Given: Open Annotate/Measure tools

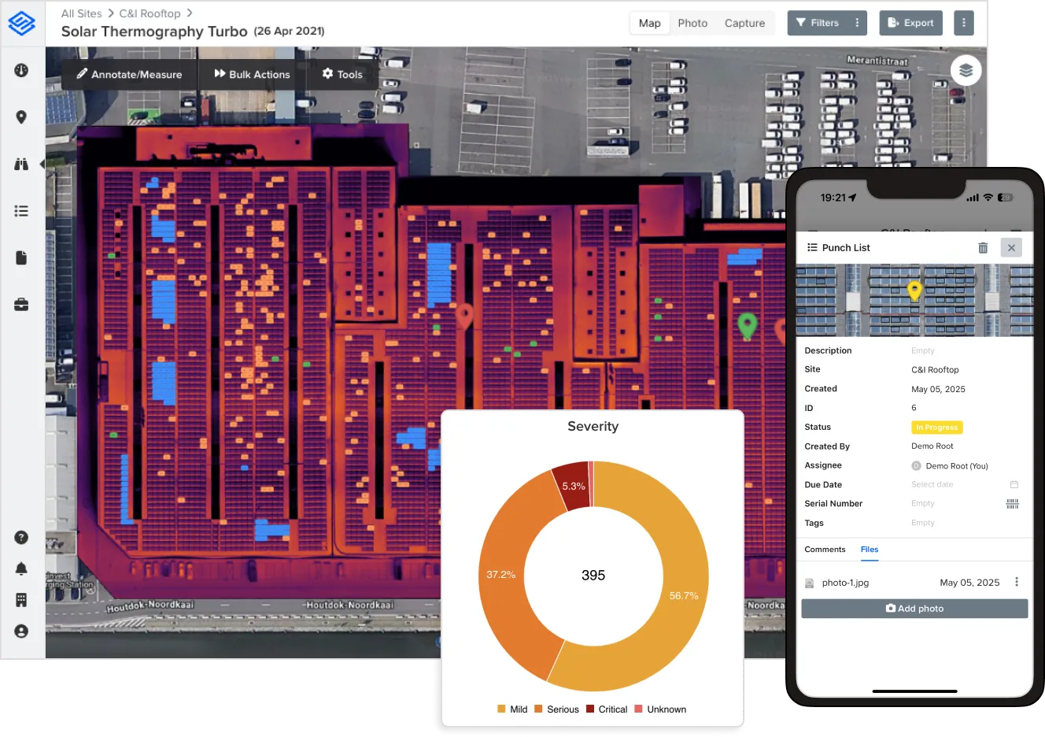Looking at the screenshot, I should pos(129,74).
